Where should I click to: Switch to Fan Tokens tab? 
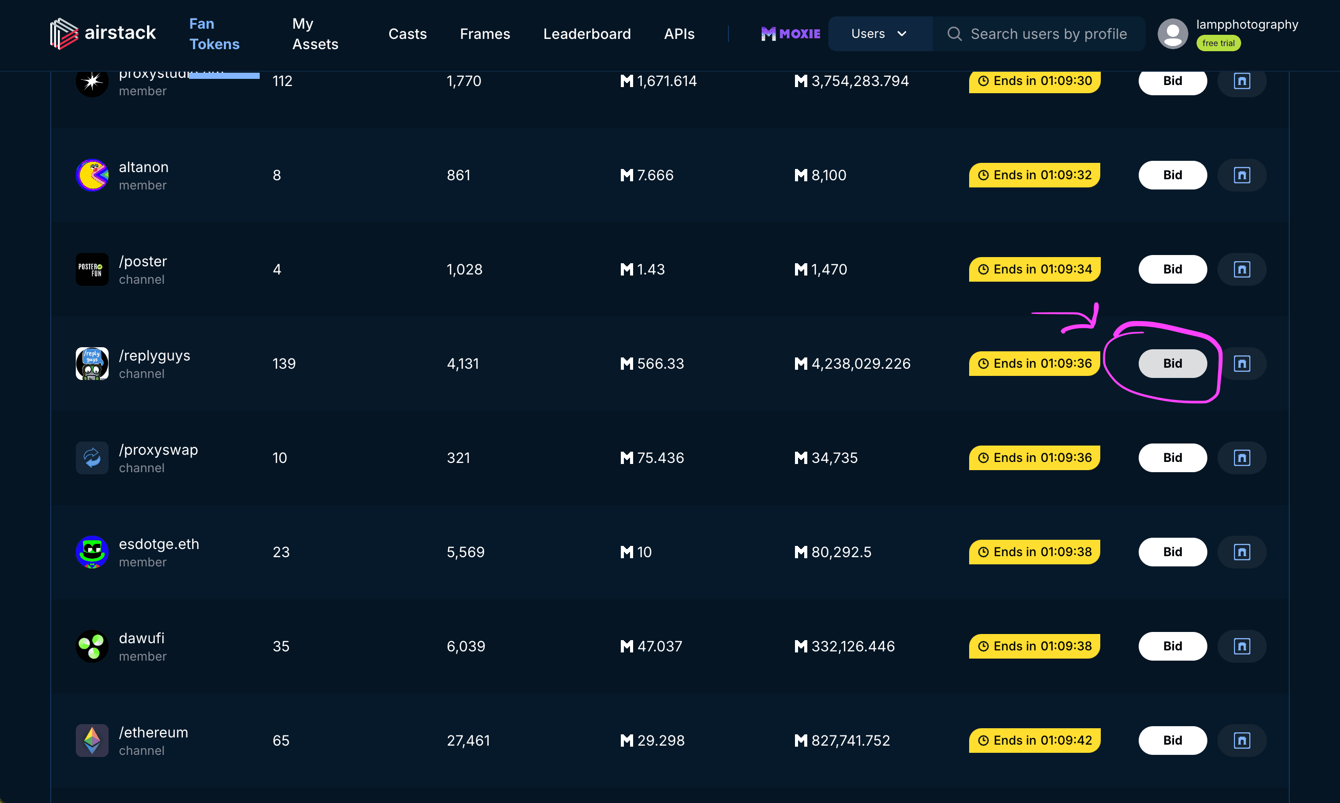tap(214, 34)
